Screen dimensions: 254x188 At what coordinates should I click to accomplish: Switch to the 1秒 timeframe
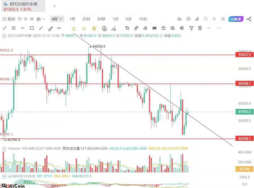pos(72,19)
